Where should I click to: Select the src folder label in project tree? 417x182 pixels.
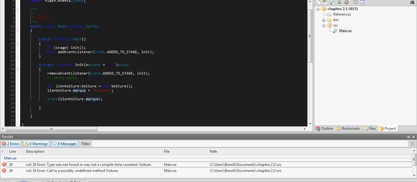(335, 25)
